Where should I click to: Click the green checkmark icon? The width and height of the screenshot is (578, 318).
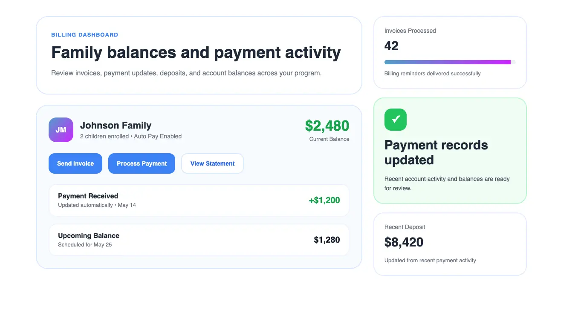396,120
